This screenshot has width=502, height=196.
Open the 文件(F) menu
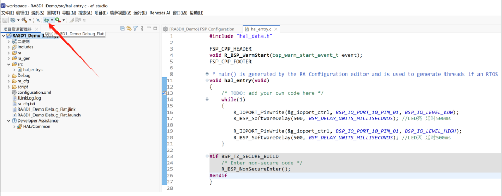pos(7,13)
